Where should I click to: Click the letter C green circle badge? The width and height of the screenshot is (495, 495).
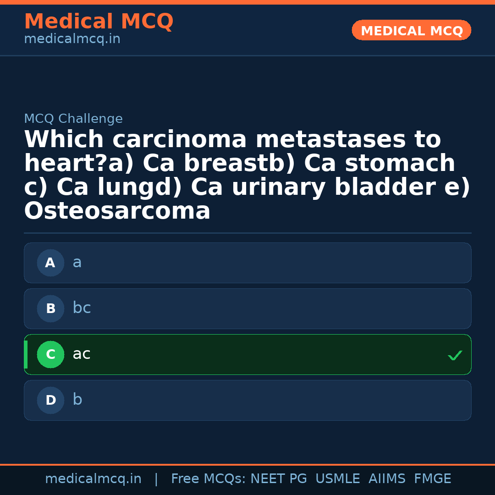pos(50,354)
